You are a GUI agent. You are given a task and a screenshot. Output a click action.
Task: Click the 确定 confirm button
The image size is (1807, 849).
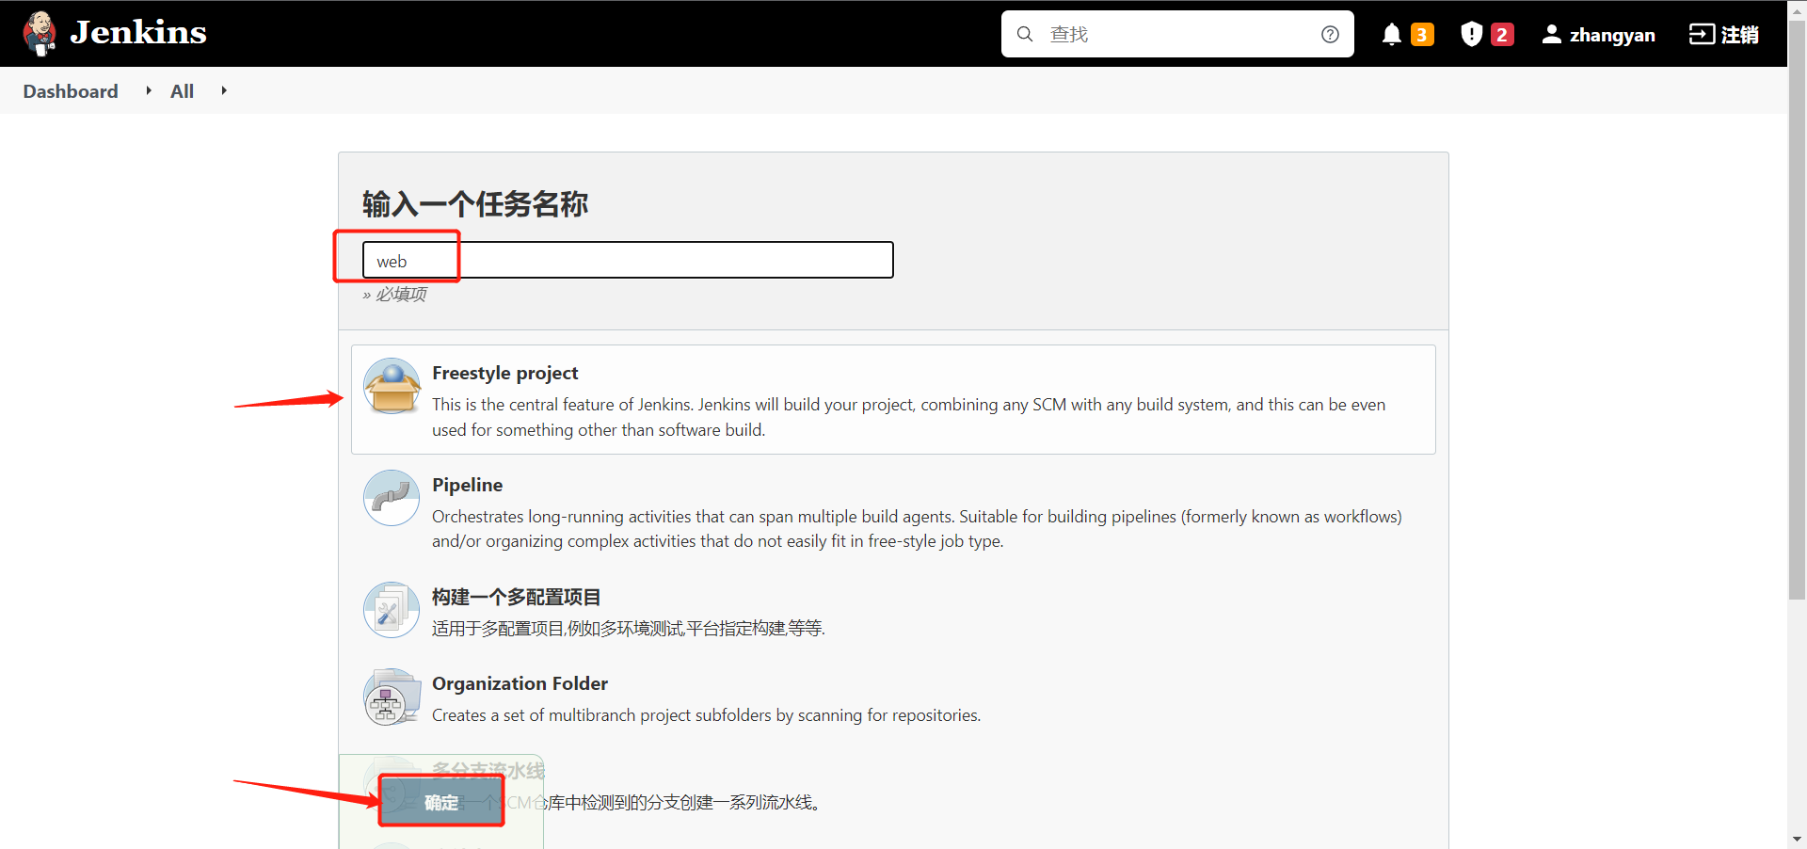[441, 802]
